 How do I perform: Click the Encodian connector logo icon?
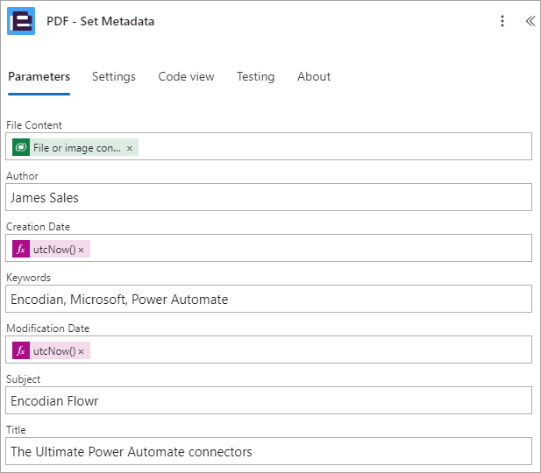[x=21, y=21]
